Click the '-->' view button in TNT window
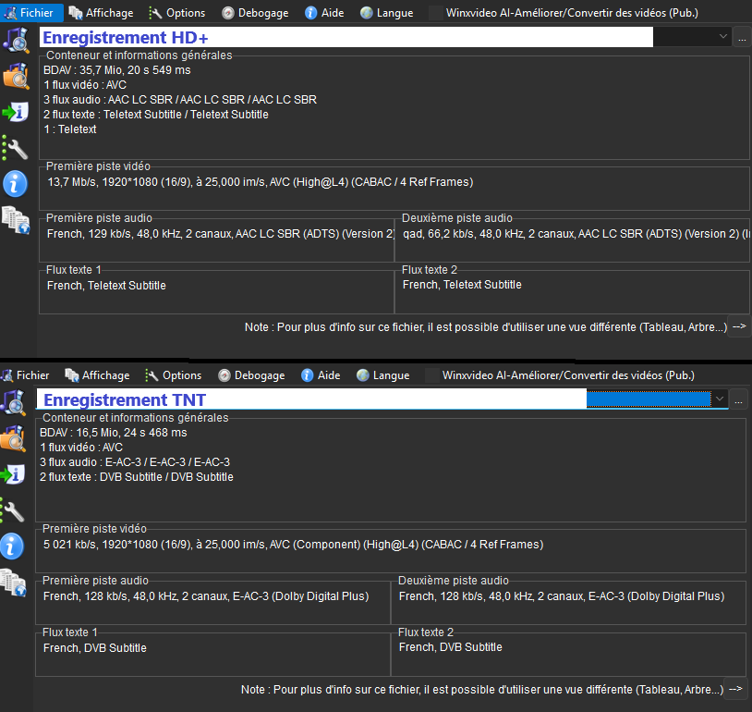The height and width of the screenshot is (712, 752). click(x=735, y=689)
